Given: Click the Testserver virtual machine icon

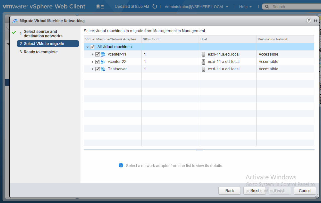Looking at the screenshot, I should click(x=103, y=69).
